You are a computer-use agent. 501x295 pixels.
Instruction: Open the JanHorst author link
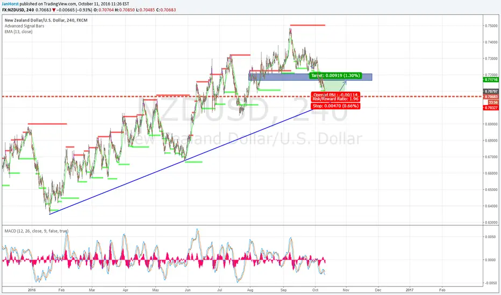pyautogui.click(x=10, y=4)
